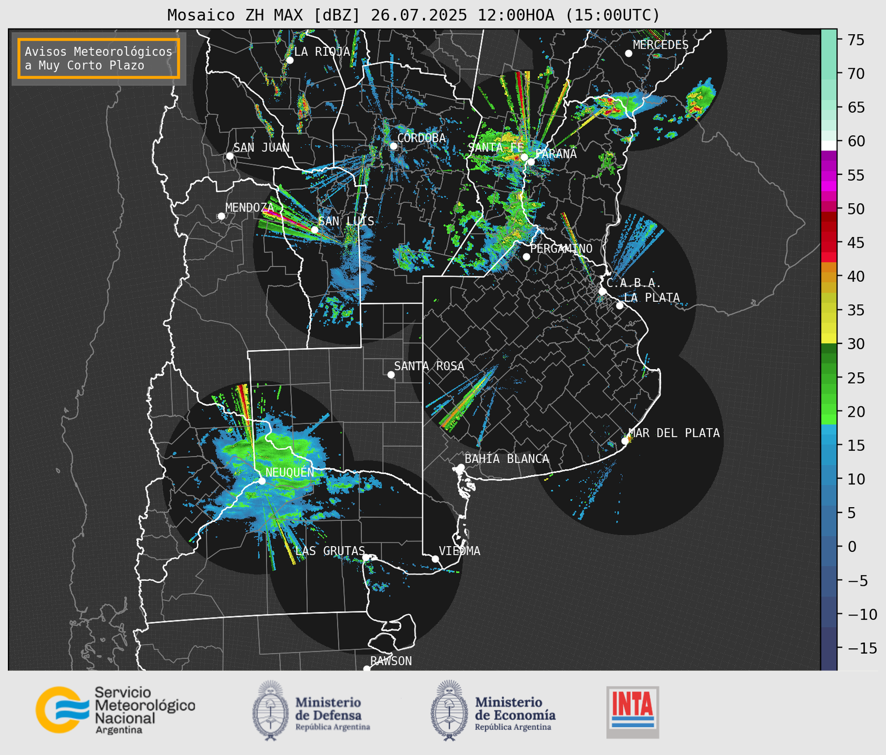The image size is (886, 755).
Task: Click the white 60 dBZ color on scale
Action: click(828, 145)
